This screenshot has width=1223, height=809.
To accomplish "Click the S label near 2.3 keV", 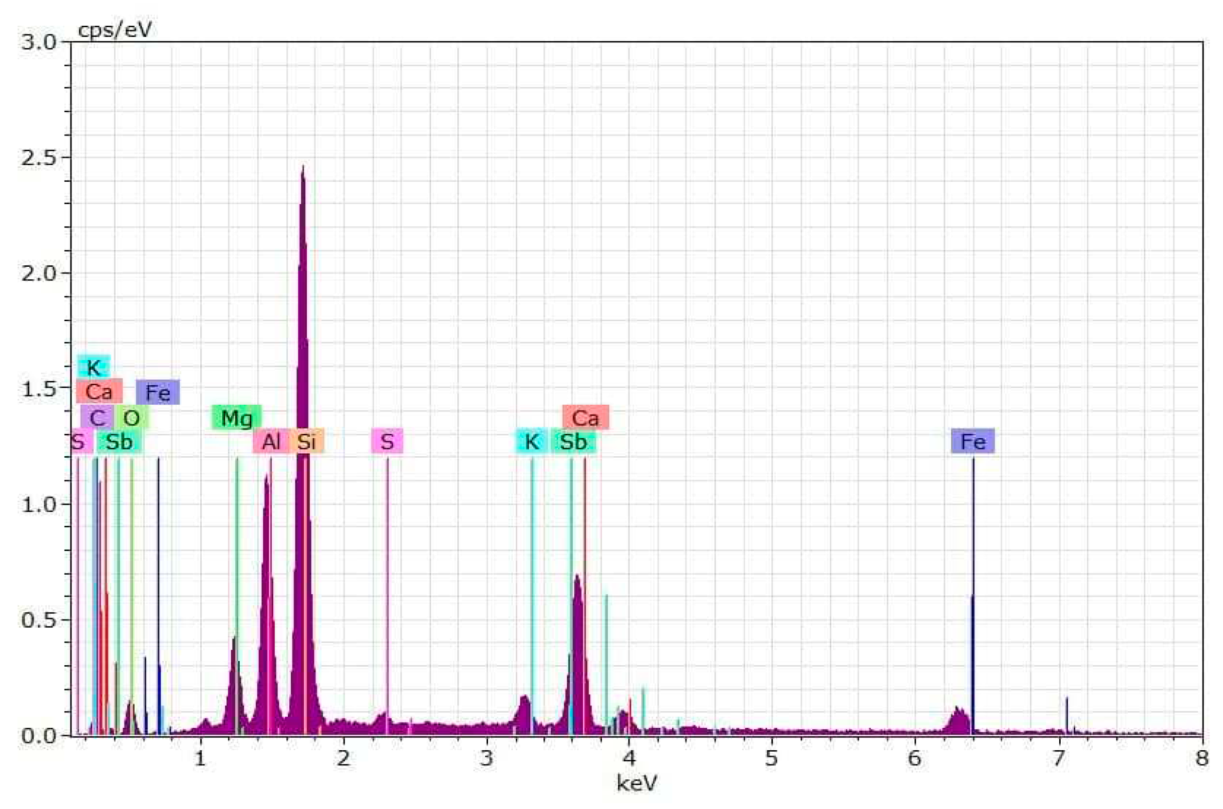I will pos(386,441).
